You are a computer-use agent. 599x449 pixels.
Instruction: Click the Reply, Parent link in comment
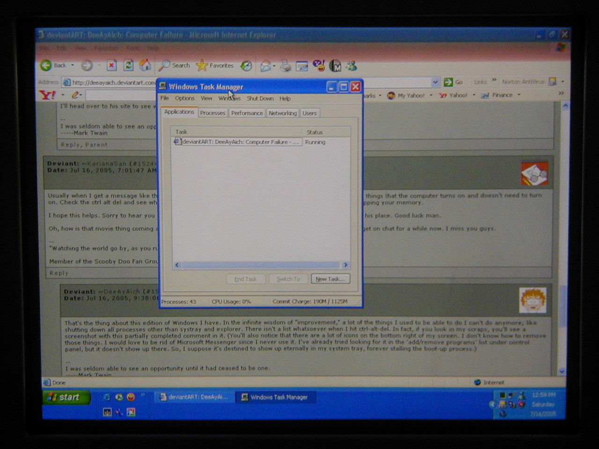[84, 145]
